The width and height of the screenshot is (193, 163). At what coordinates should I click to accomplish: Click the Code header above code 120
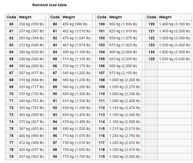[151, 17]
